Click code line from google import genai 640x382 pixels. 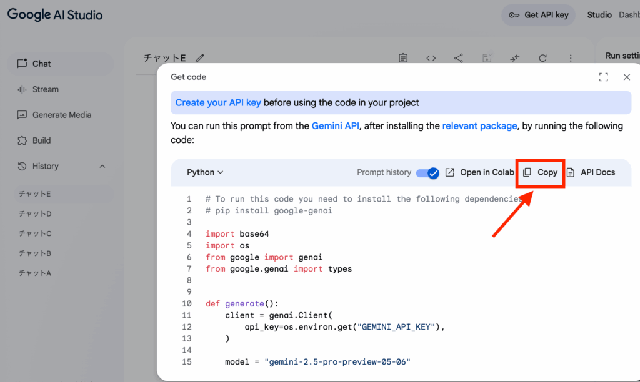[264, 257]
